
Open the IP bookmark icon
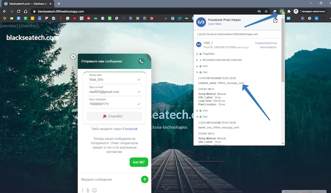tap(288, 18)
